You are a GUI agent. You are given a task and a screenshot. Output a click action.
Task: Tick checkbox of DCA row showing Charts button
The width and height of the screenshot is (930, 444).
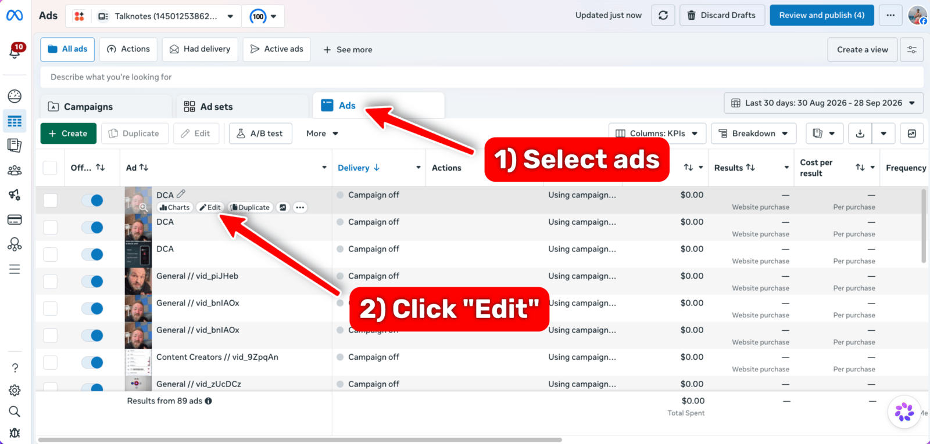[x=50, y=200]
